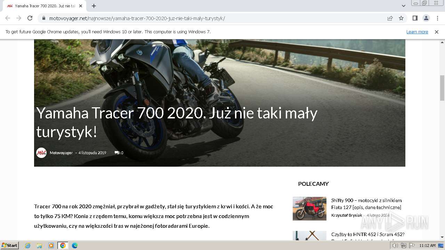Open the tab search dropdown arrow
This screenshot has height=250, width=445.
point(404,6)
